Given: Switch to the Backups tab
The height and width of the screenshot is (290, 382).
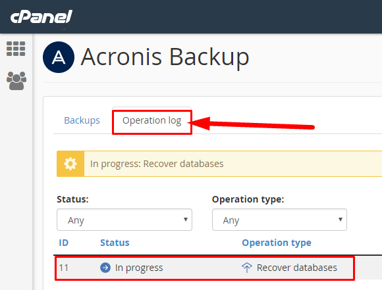Looking at the screenshot, I should (82, 120).
